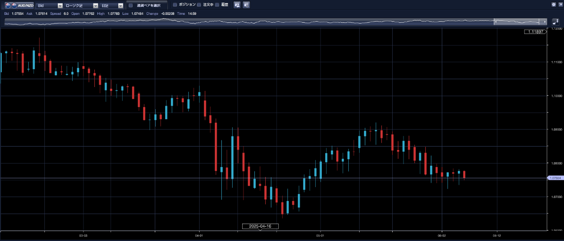Pop out chart with arrow icon
The height and width of the screenshot is (241, 564).
point(560,5)
